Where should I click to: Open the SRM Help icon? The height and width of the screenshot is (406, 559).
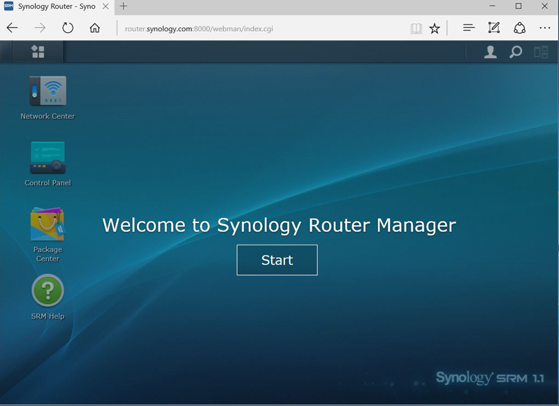pyautogui.click(x=48, y=291)
